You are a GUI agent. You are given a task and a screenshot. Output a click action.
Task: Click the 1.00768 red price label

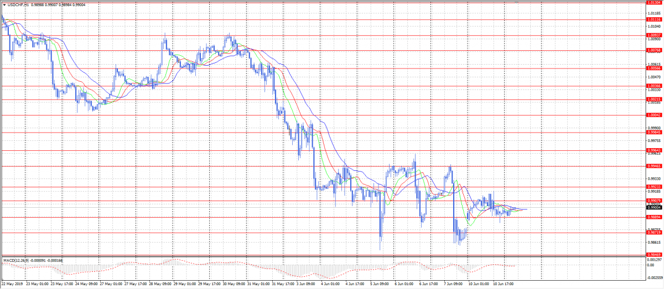coord(655,50)
